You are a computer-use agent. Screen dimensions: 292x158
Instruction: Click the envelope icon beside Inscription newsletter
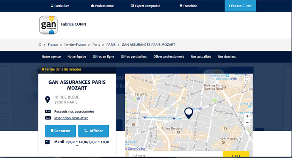(48, 118)
